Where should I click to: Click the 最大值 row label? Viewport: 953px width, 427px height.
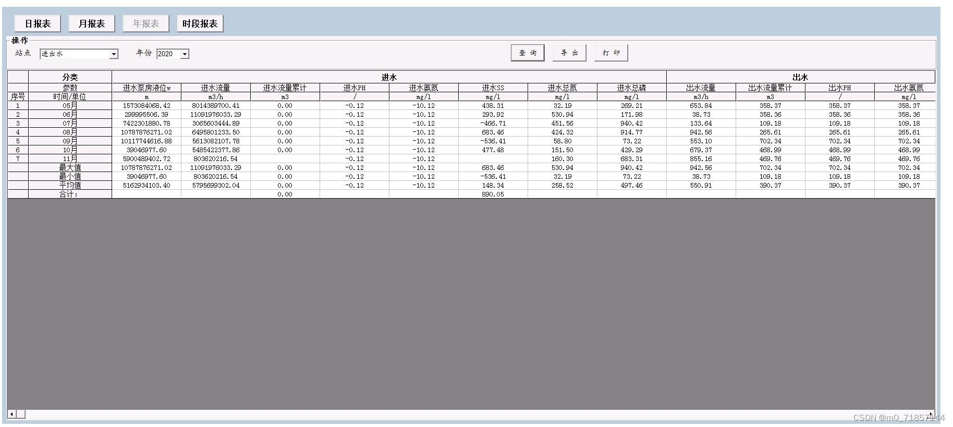[70, 168]
